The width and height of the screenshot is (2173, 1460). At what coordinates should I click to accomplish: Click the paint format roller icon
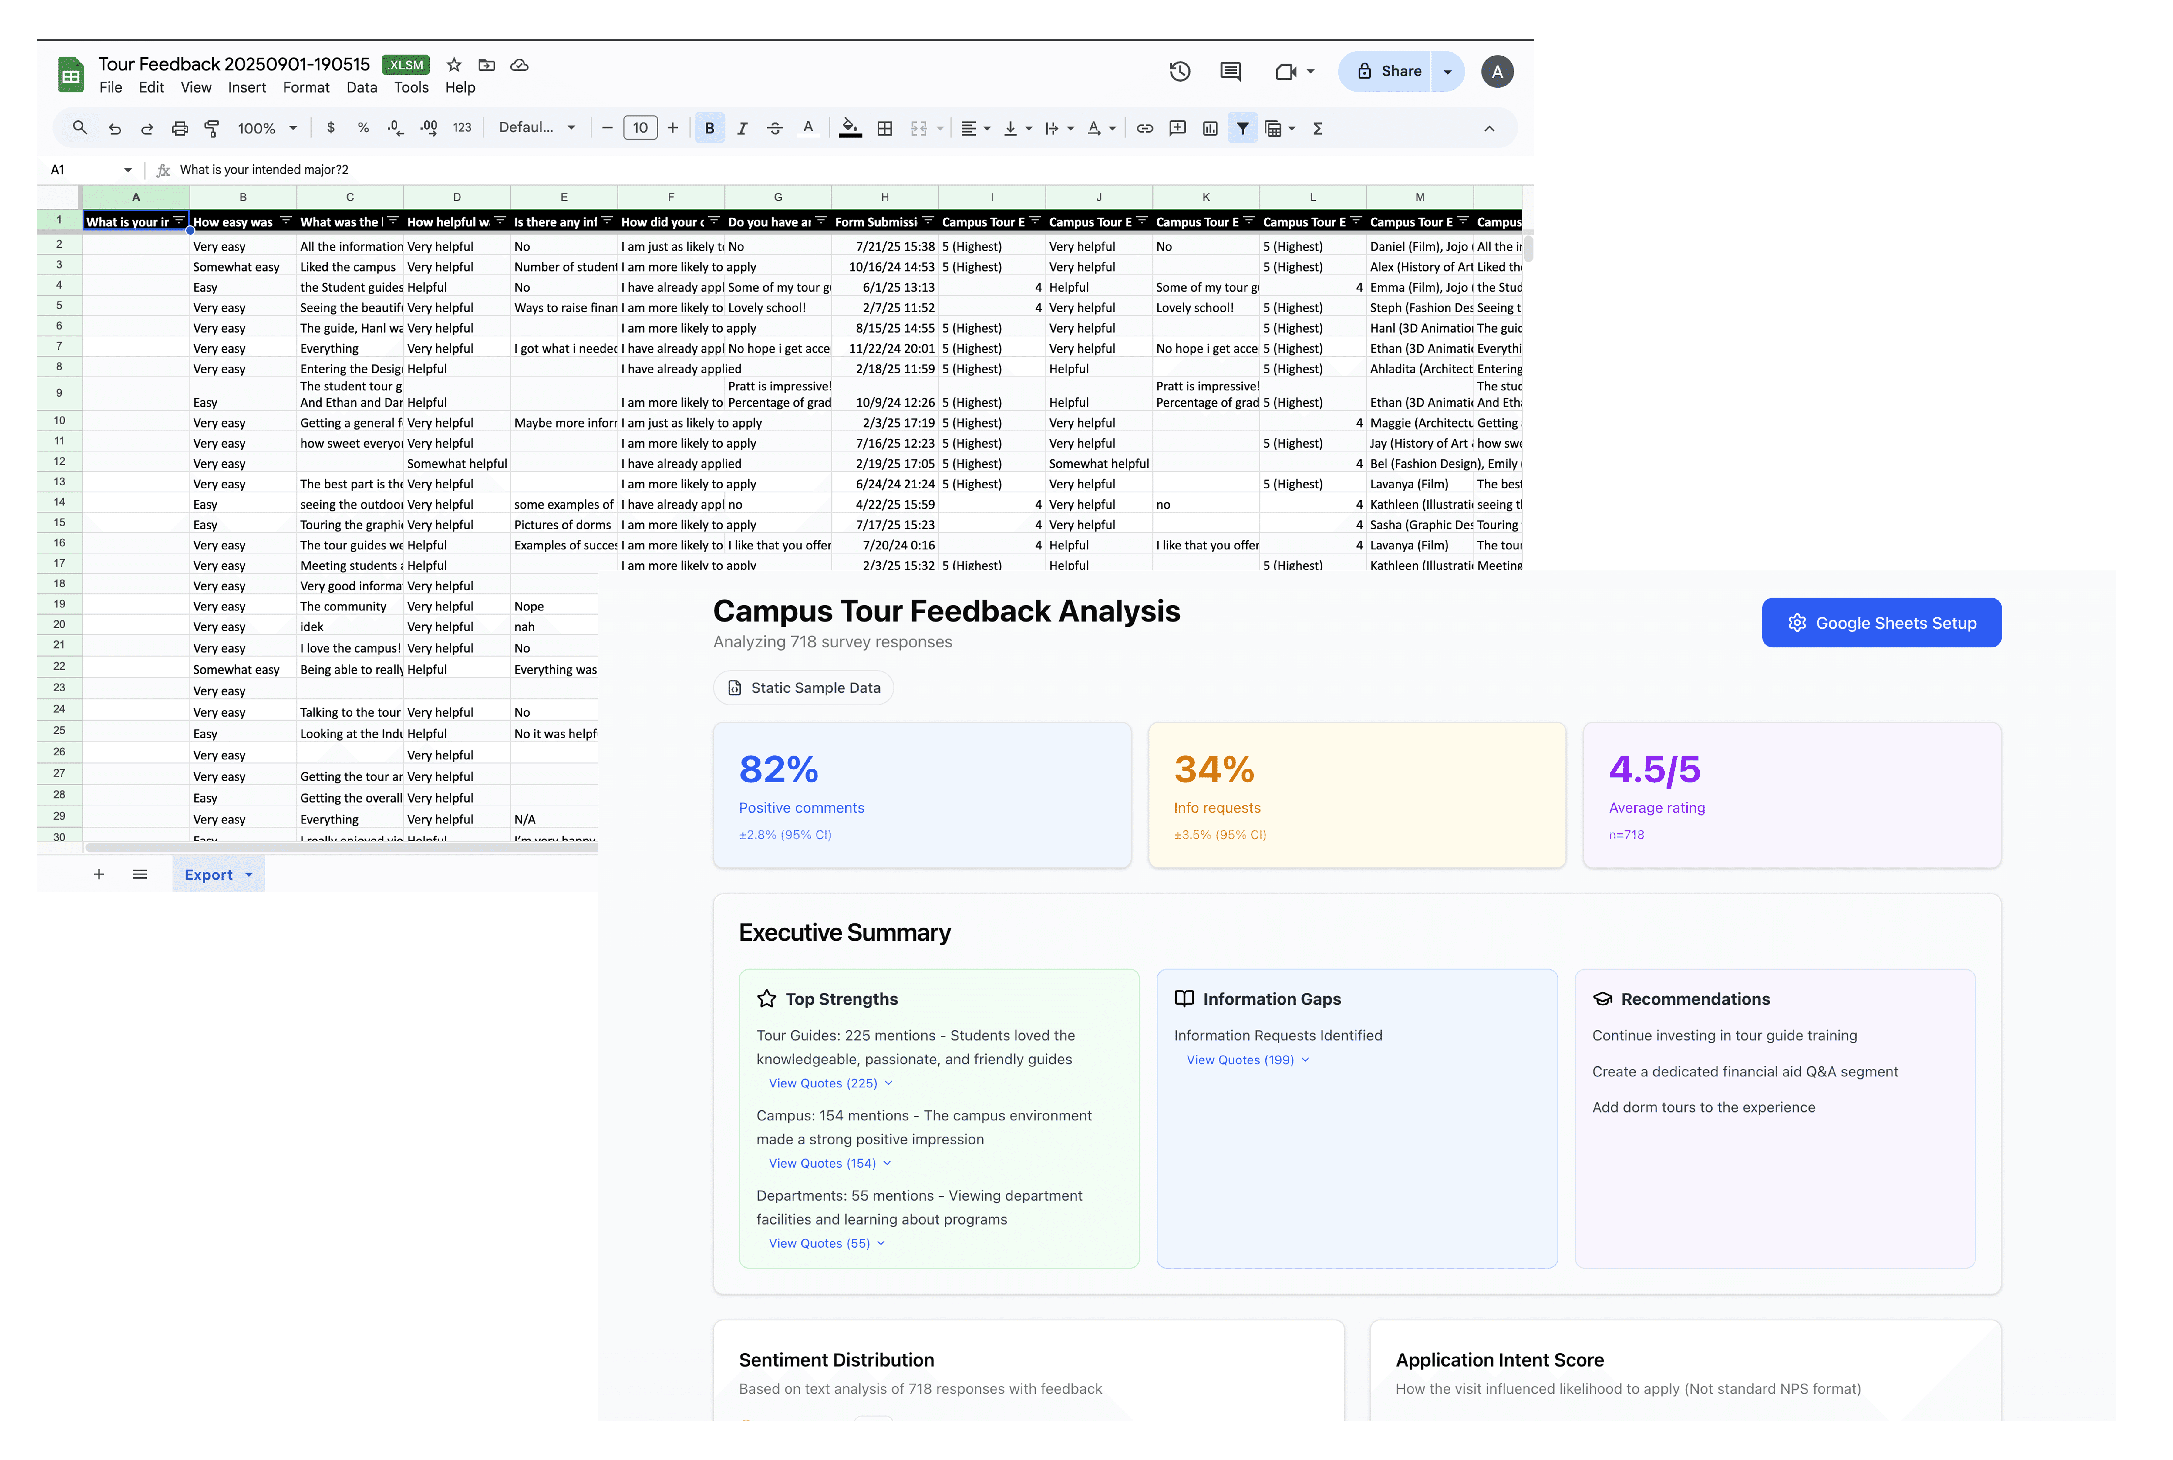click(x=212, y=129)
